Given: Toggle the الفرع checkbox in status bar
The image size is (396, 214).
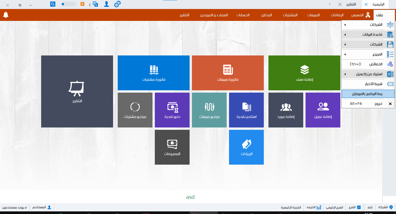Looking at the screenshot, I should tap(359, 207).
